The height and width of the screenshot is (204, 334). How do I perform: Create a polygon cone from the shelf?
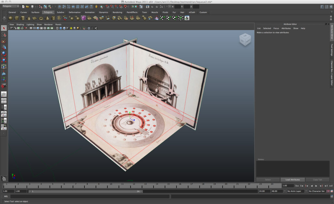tap(29, 18)
